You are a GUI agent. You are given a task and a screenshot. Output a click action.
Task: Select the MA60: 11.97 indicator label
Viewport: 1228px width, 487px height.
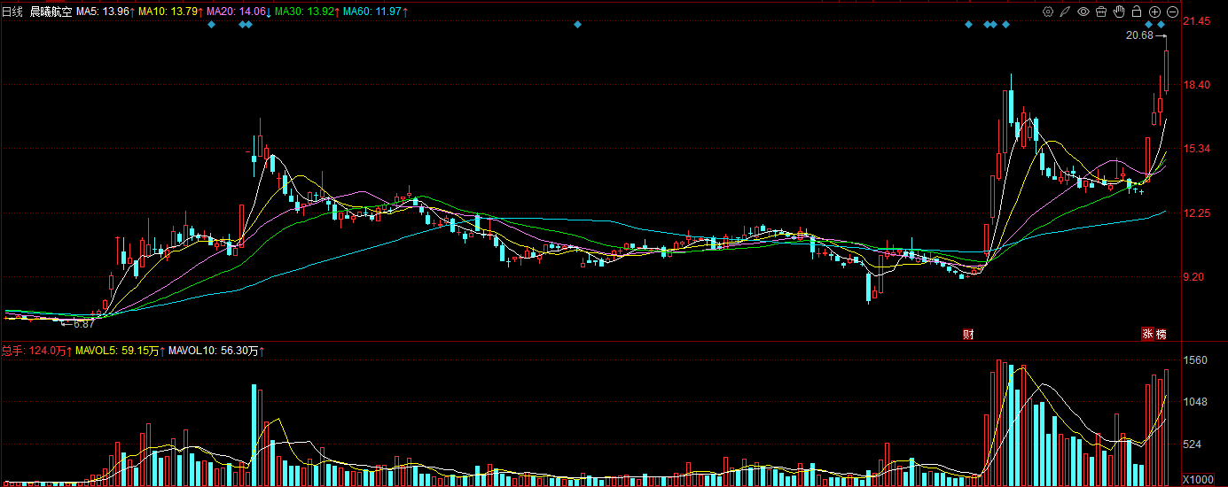[x=375, y=12]
